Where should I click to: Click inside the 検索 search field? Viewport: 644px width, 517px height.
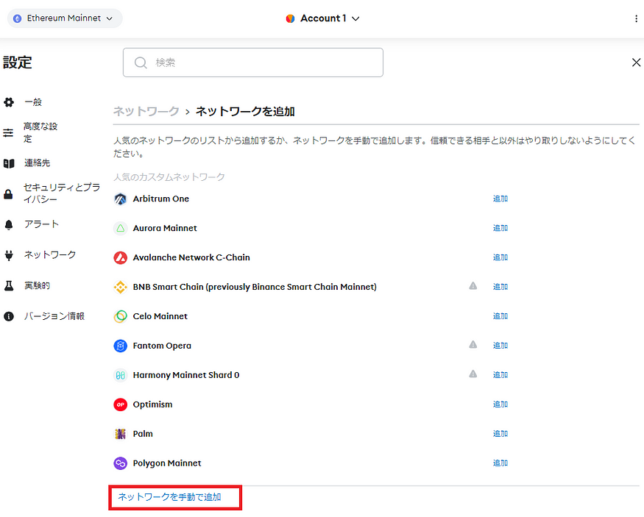253,63
